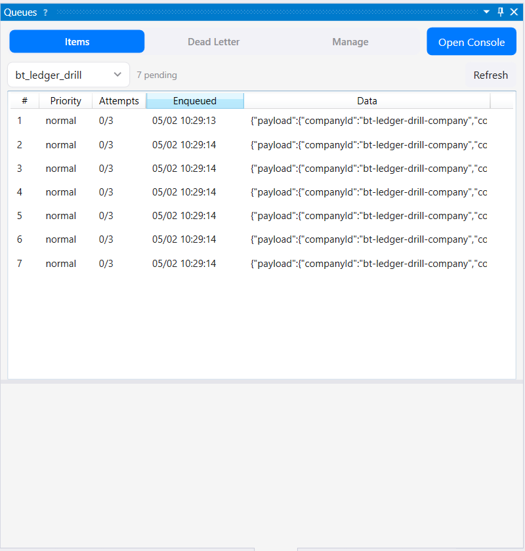Image resolution: width=525 pixels, height=551 pixels.
Task: Close the Queues panel
Action: 514,12
